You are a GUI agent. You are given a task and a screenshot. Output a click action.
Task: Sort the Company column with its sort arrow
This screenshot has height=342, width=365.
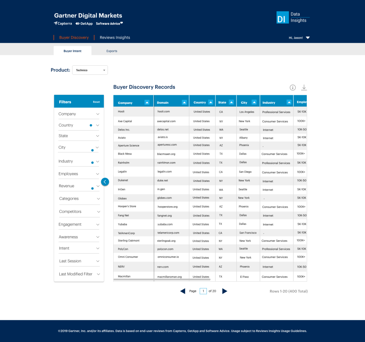pyautogui.click(x=147, y=102)
